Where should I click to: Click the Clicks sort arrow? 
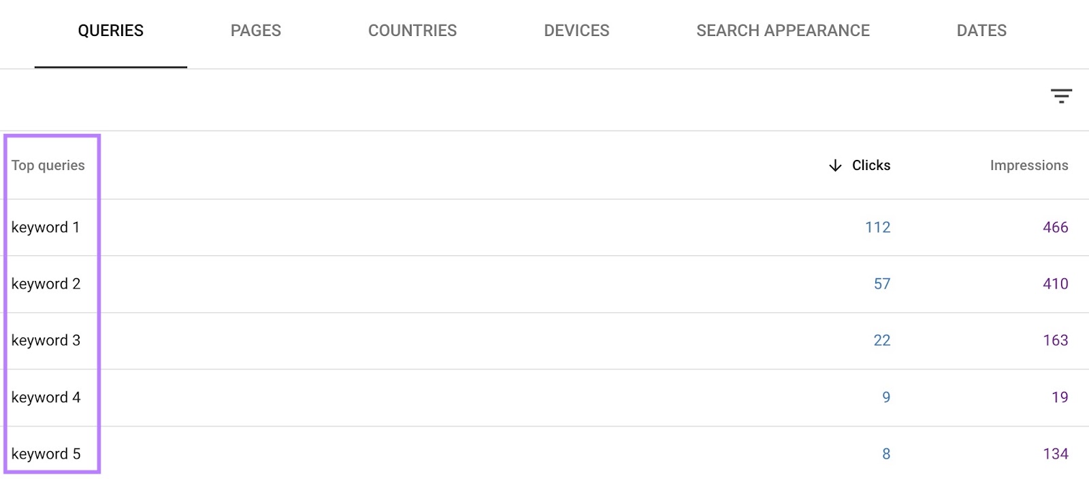[x=834, y=165]
